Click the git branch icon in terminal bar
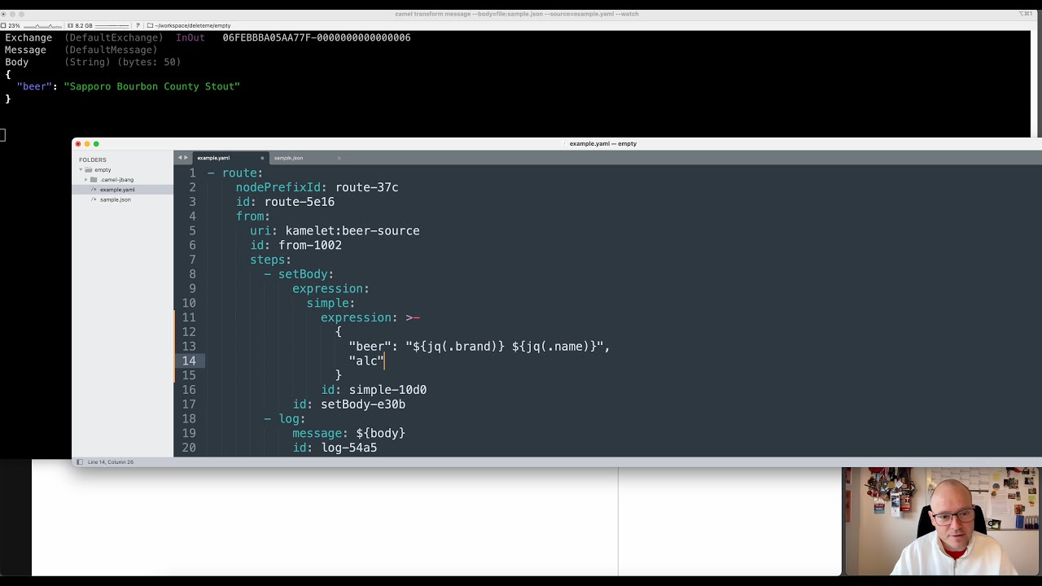 click(x=138, y=25)
